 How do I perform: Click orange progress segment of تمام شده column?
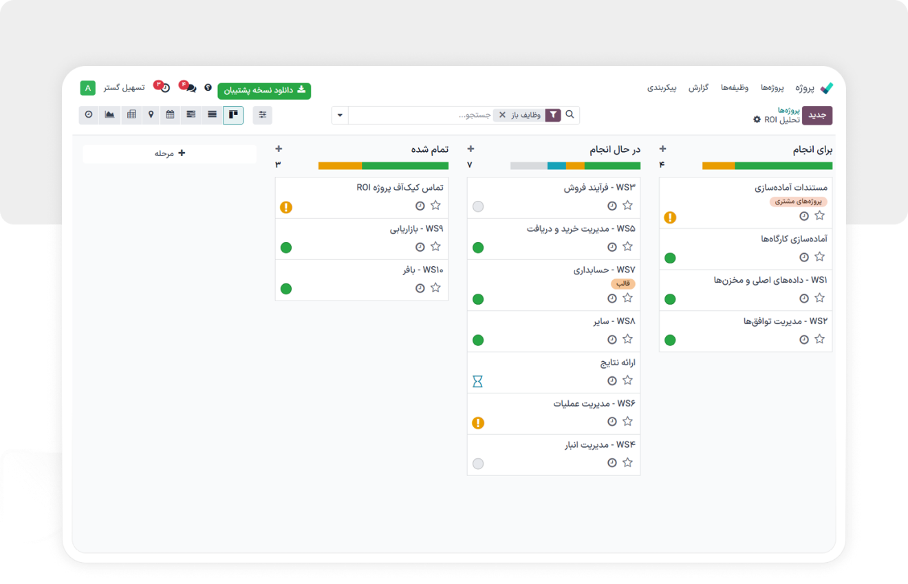(x=340, y=166)
